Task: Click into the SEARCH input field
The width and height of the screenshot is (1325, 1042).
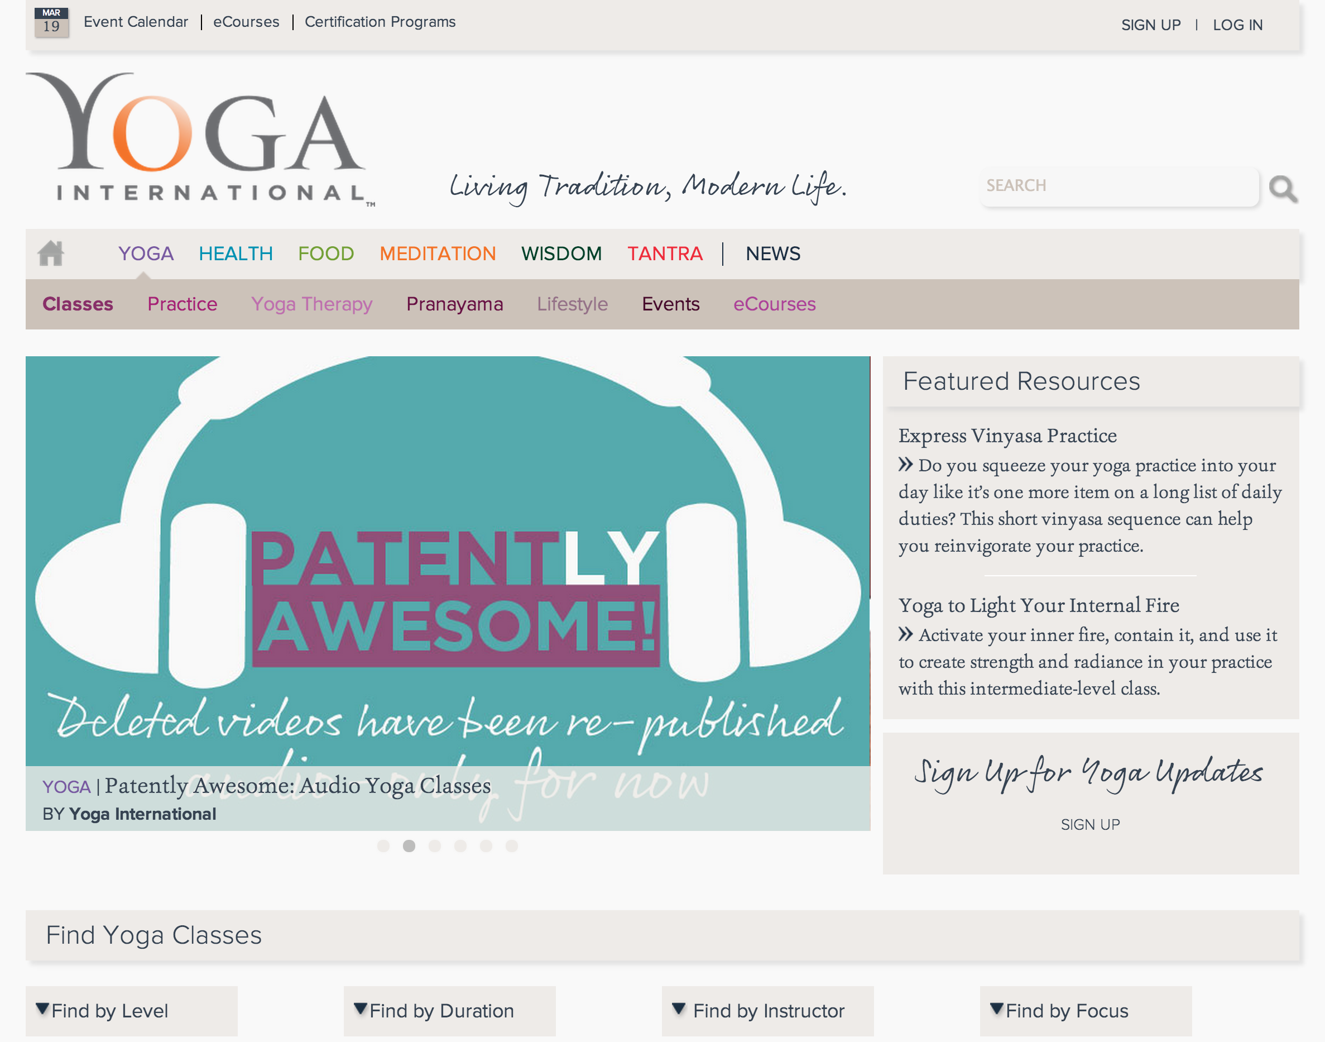Action: pyautogui.click(x=1120, y=185)
